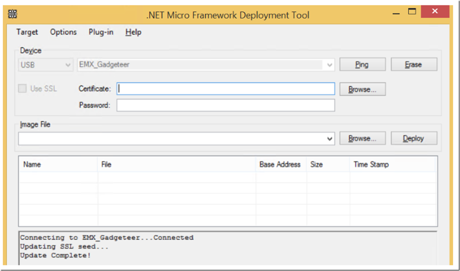Sort by the Name column header
460x271 pixels.
click(x=58, y=165)
